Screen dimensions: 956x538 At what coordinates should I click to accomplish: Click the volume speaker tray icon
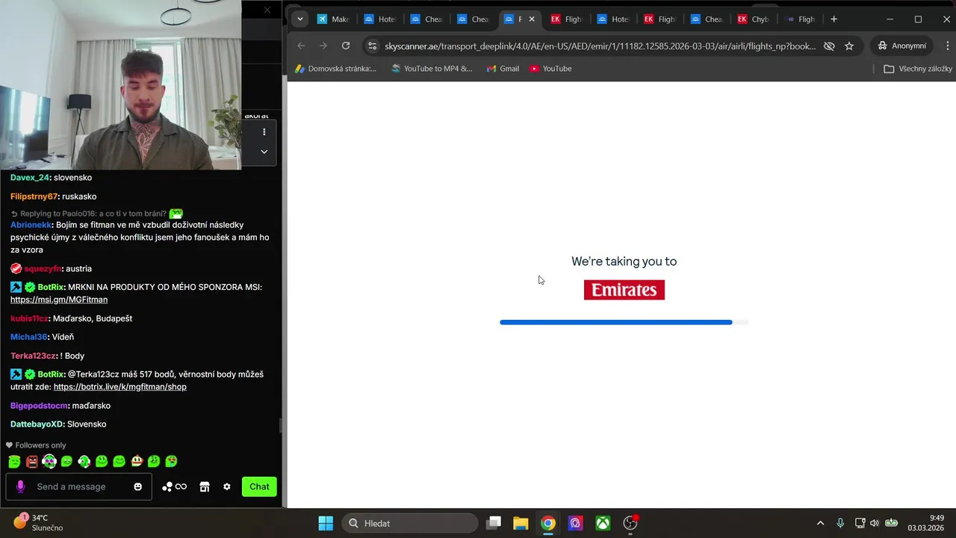click(875, 523)
